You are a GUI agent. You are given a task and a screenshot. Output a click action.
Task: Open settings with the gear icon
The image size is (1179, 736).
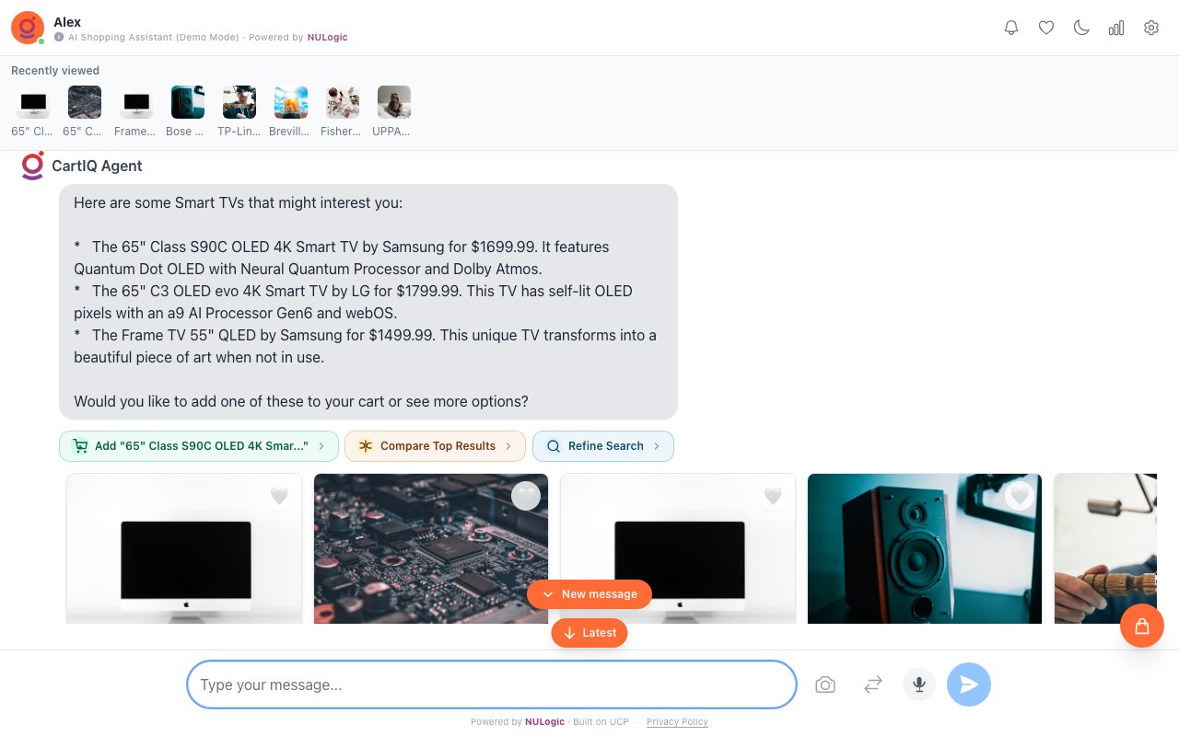click(1151, 28)
